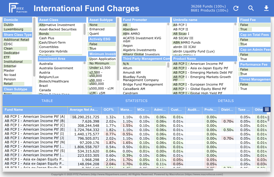Image resolution: width=274 pixels, height=177 pixels.
Task: Choose Aberdeen in Fund Promoter list
Action: [130, 29]
